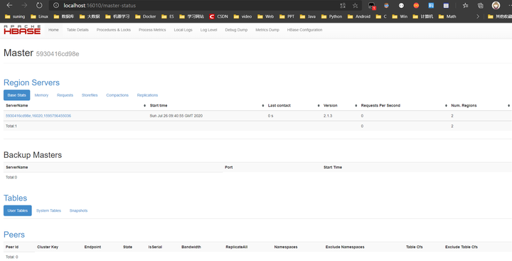The width and height of the screenshot is (512, 261).
Task: Open Log Level page
Action: click(208, 30)
